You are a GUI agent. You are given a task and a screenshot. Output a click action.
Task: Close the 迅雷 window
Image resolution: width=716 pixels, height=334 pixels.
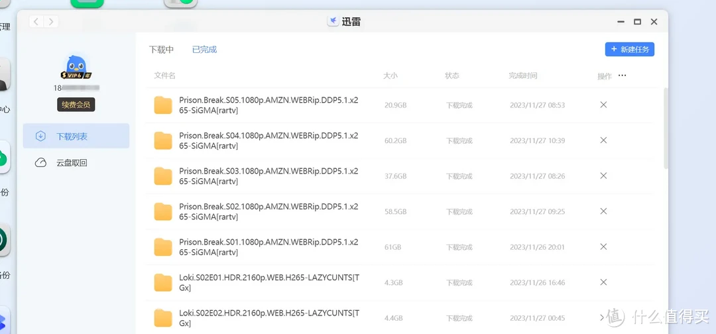pos(654,22)
